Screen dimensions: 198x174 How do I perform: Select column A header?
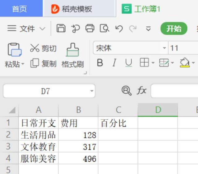38,110
